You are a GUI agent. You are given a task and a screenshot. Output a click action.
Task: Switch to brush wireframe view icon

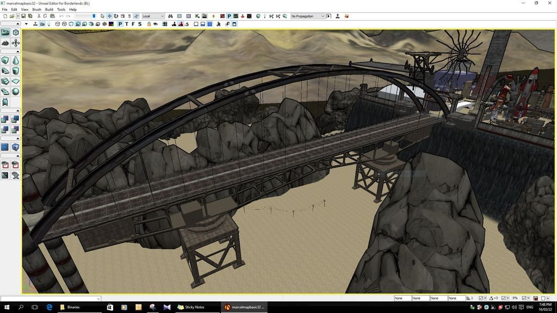pos(58,24)
